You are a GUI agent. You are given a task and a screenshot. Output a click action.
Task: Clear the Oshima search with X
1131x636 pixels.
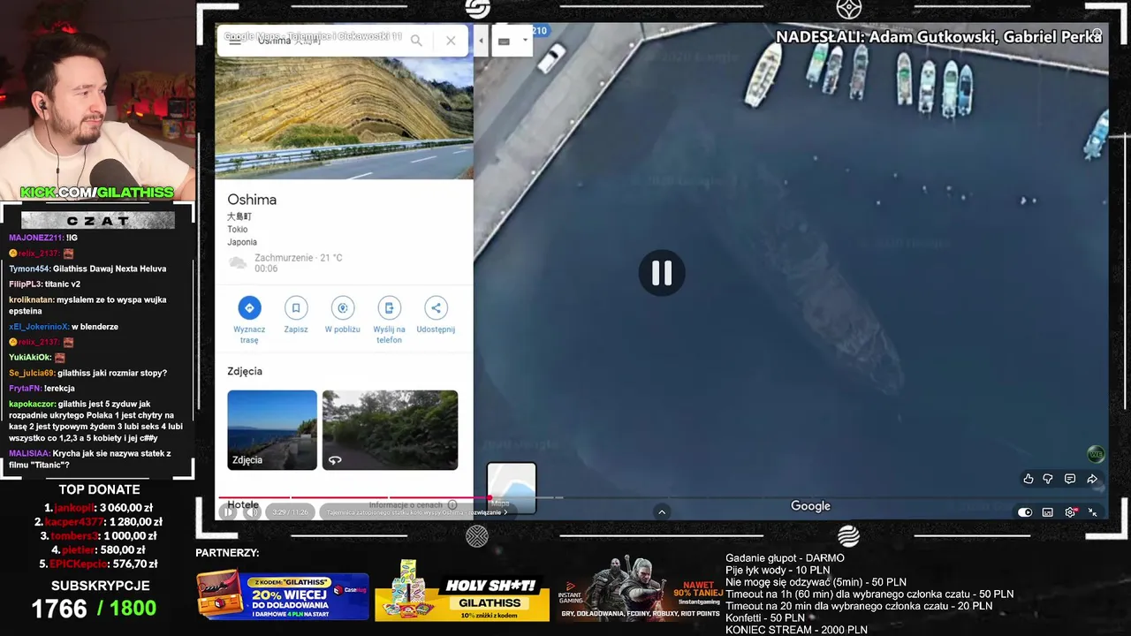(451, 41)
